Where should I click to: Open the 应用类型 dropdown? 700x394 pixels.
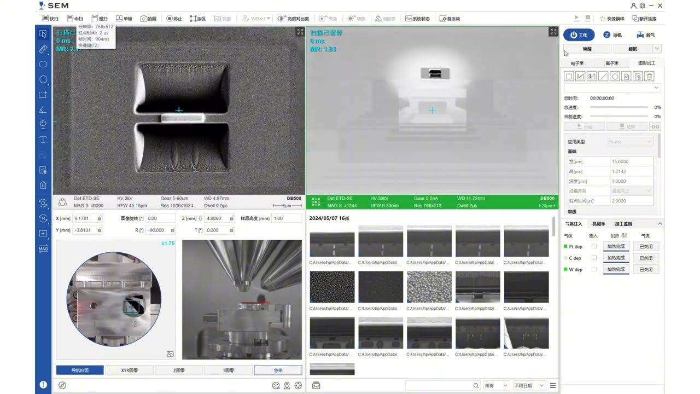tap(632, 141)
